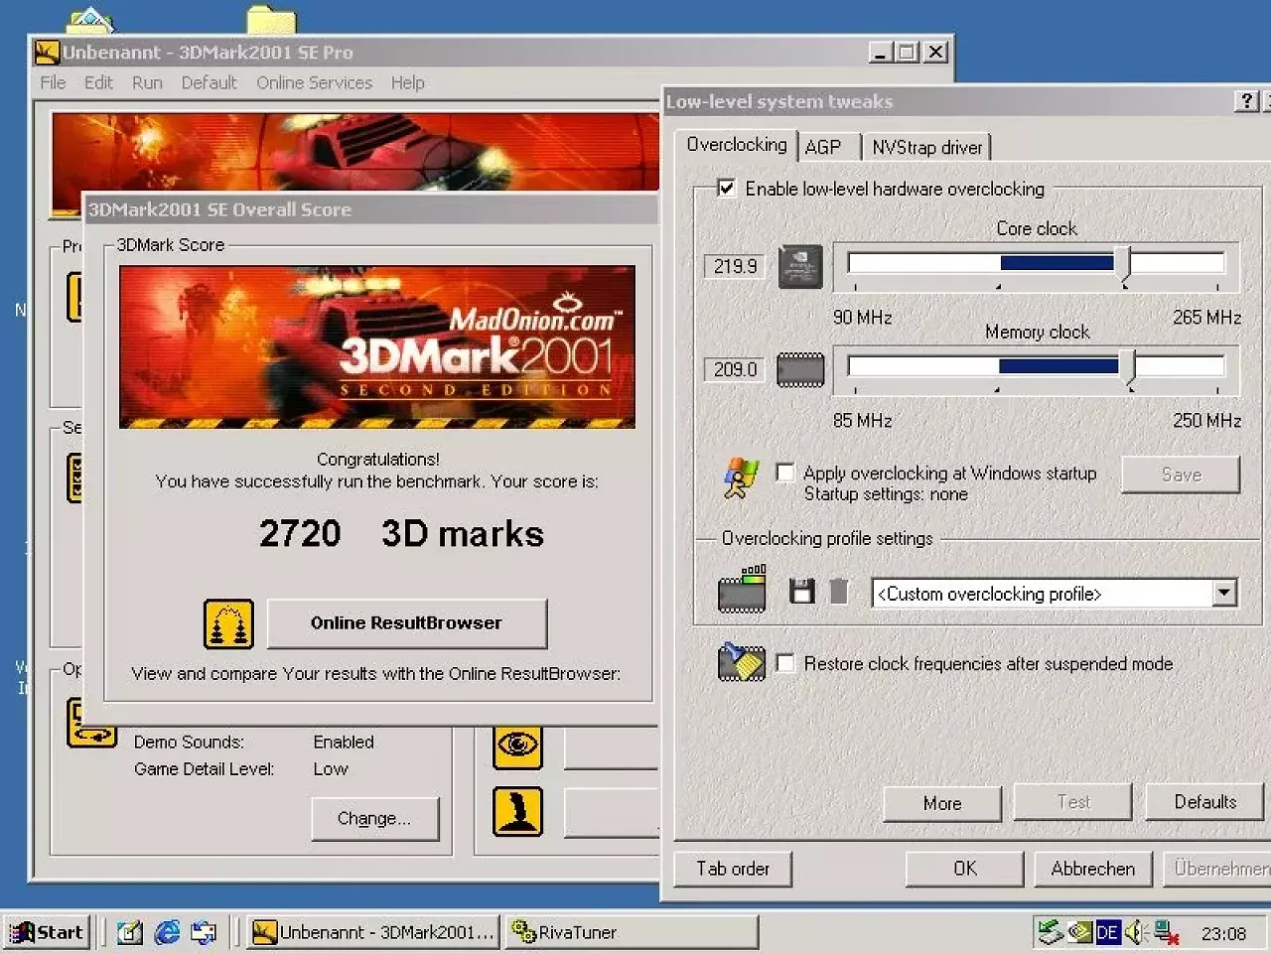Click the More button in tweaks dialog
This screenshot has height=953, width=1271.
click(x=942, y=803)
